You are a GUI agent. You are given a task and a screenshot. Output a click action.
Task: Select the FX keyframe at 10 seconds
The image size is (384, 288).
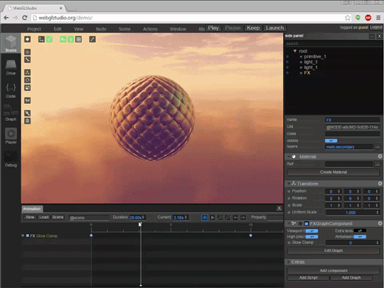pyautogui.click(x=250, y=235)
